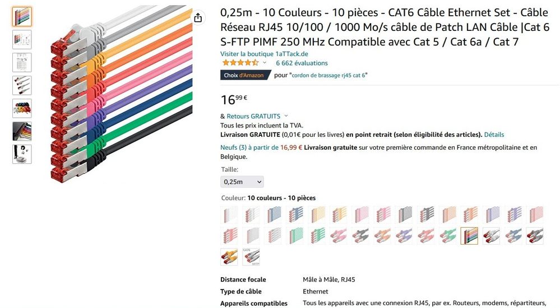This screenshot has width=560, height=308.
Task: Select the first thumbnail of coloured cables
Action: click(22, 17)
